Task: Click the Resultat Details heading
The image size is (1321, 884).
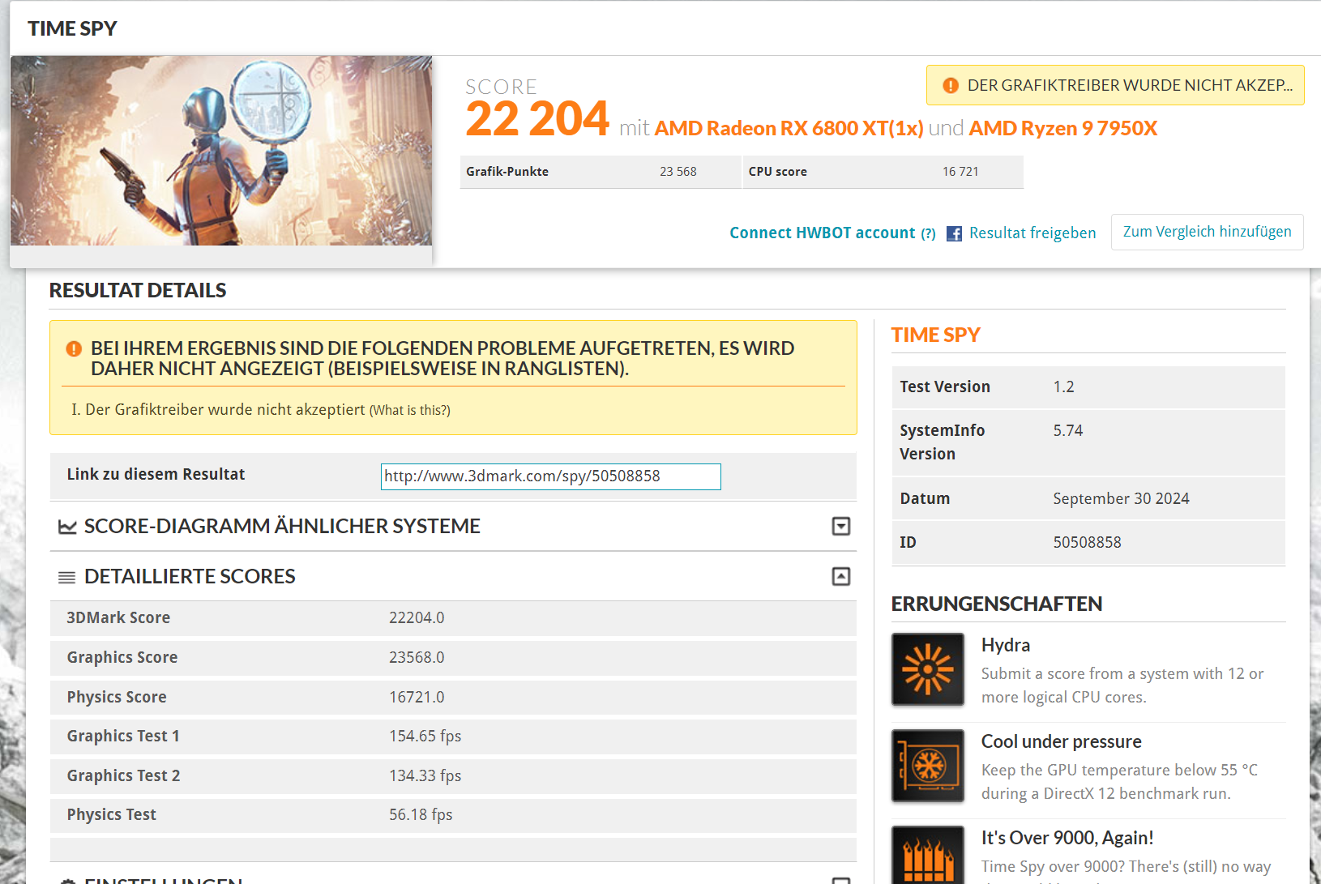Action: [138, 290]
